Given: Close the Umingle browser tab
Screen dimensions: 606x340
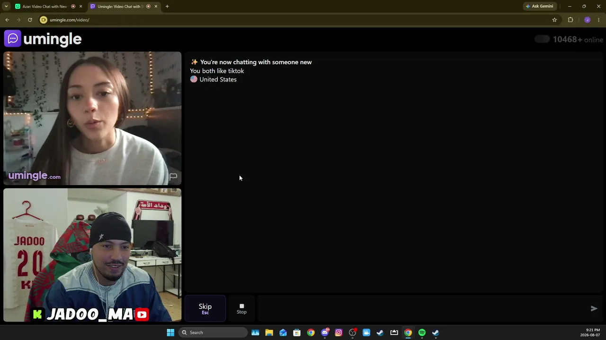Looking at the screenshot, I should click(156, 7).
